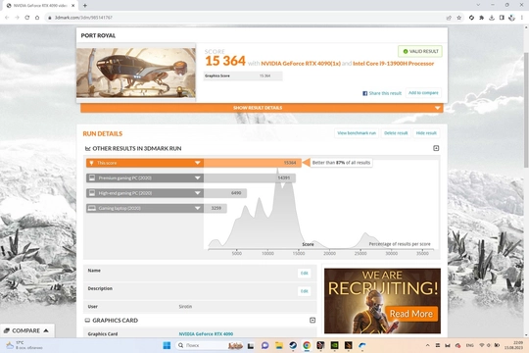Open the Share this result link
Screen dimensions: 529x353
pyautogui.click(x=385, y=93)
